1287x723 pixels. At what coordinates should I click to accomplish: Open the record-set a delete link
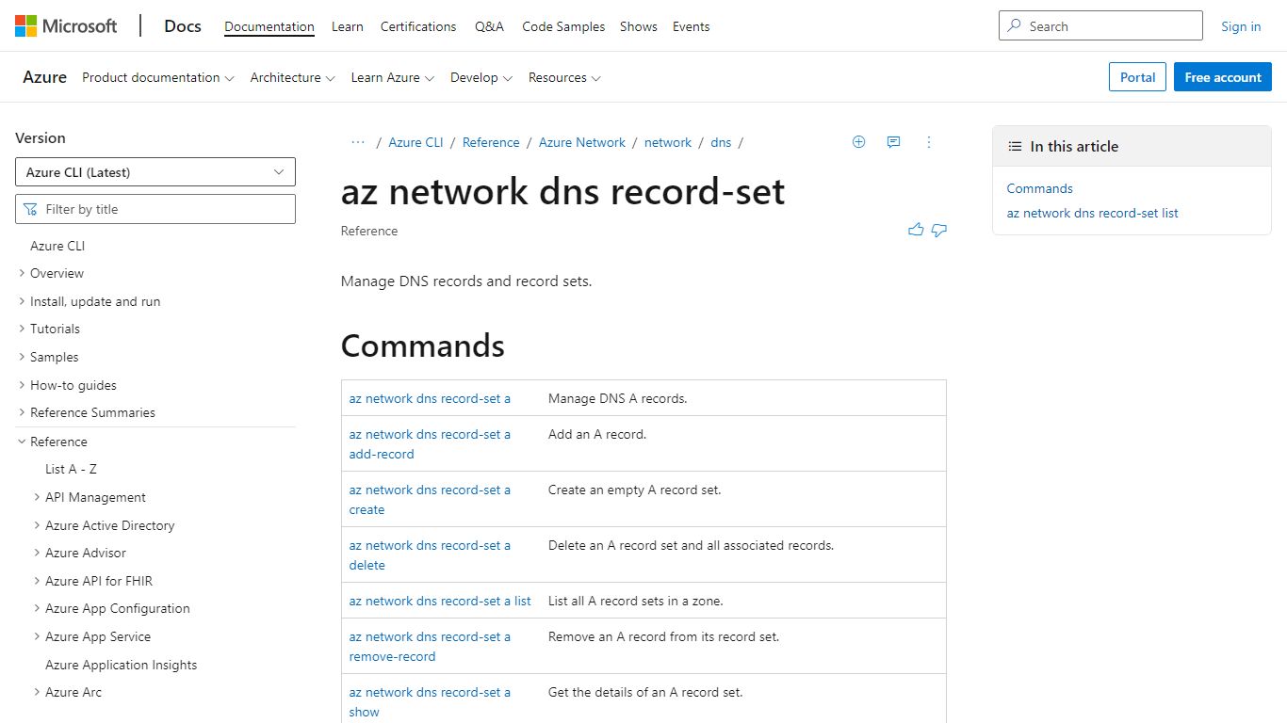(x=430, y=554)
